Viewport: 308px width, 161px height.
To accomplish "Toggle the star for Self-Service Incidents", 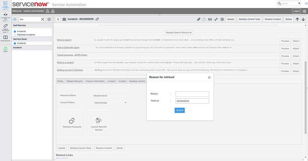I will (x=15, y=31).
